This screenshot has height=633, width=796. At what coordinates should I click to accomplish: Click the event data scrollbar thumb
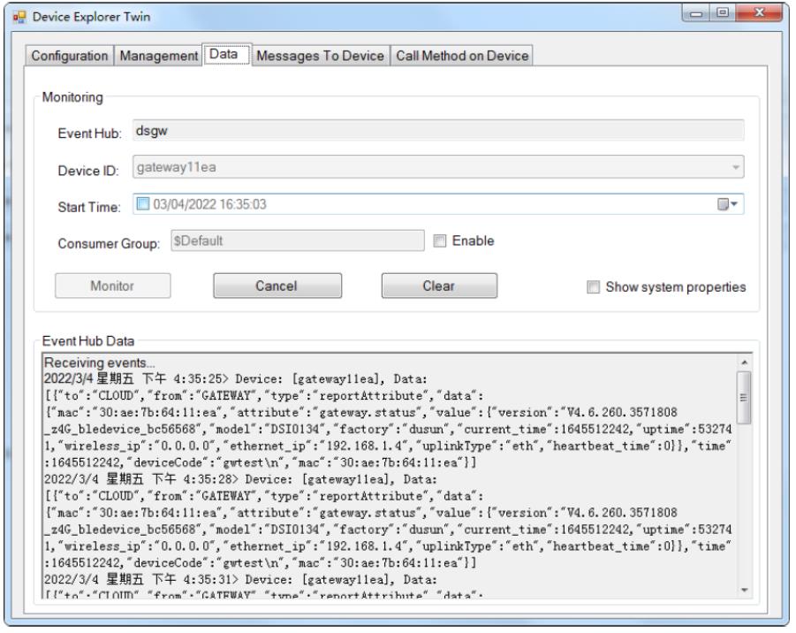tap(744, 398)
